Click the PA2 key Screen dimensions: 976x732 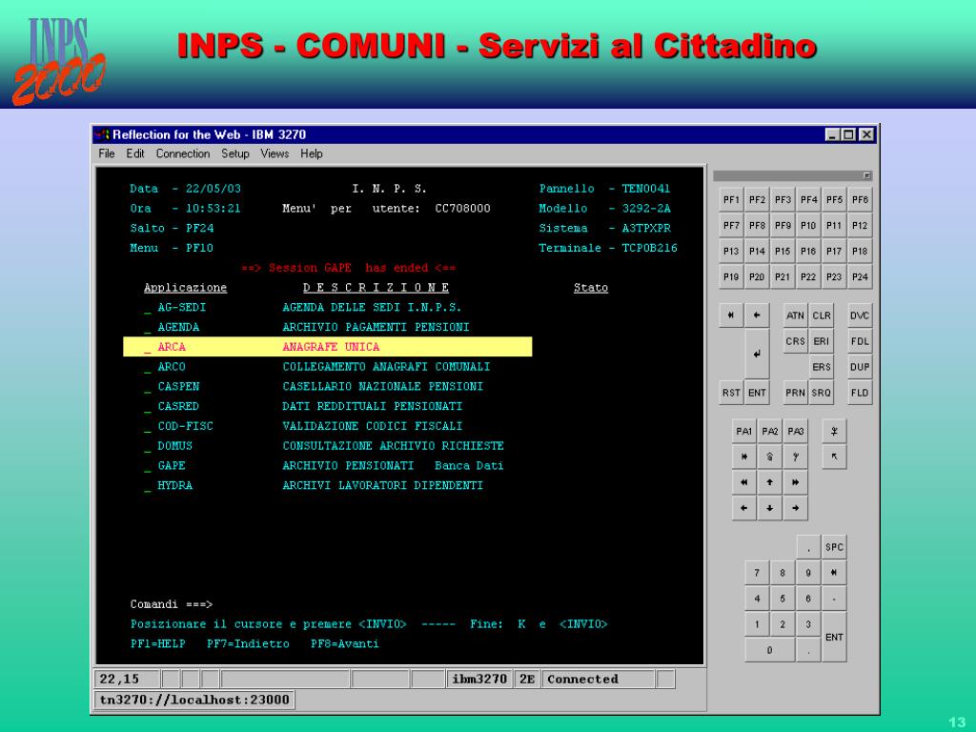point(770,432)
